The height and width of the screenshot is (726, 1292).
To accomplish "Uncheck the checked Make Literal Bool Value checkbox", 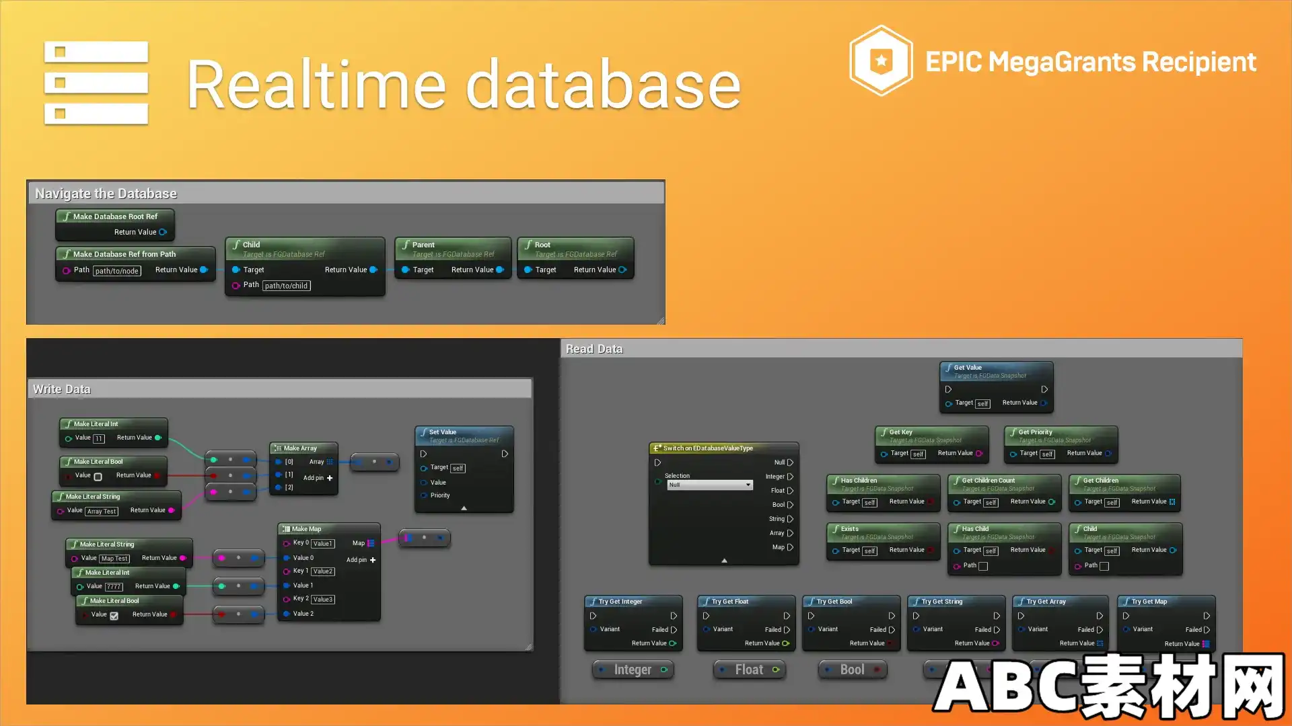I will 114,616.
